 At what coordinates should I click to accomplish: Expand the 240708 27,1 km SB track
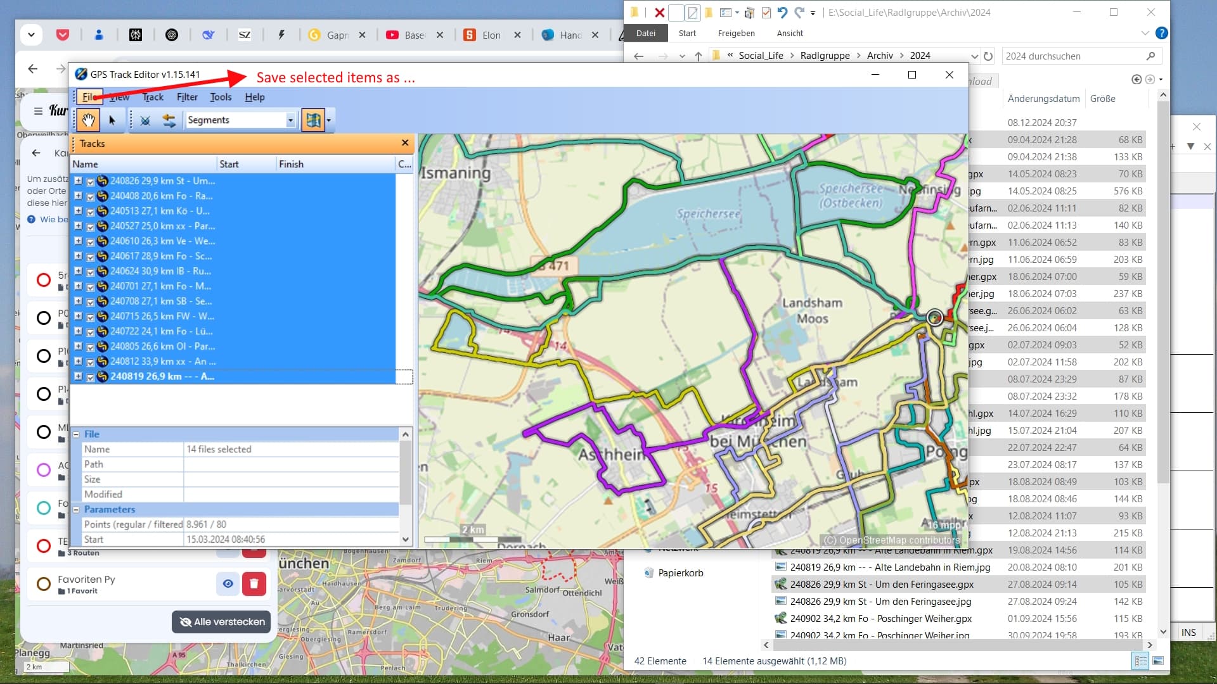tap(78, 301)
